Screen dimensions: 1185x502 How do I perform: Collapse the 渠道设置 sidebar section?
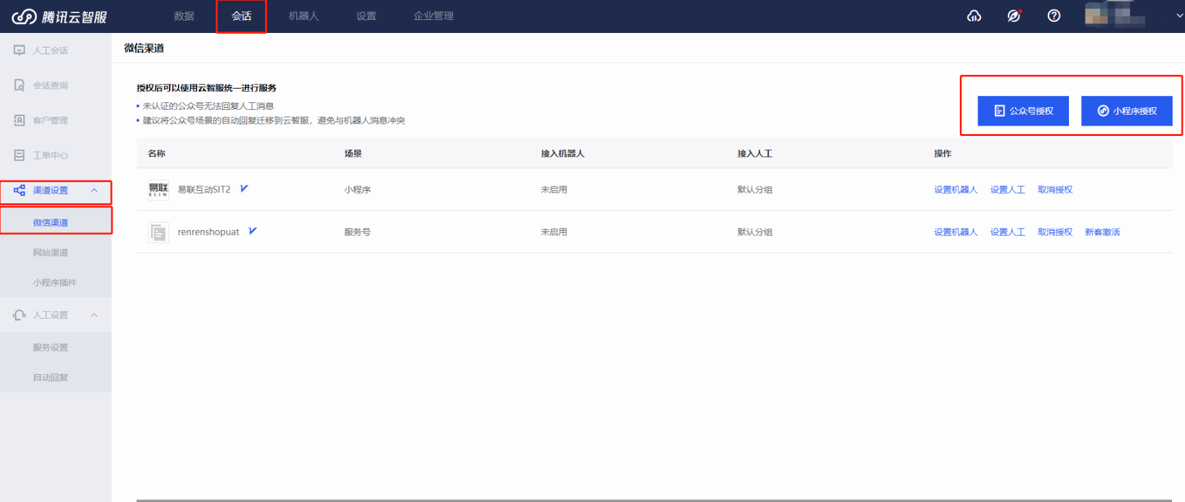pyautogui.click(x=94, y=190)
